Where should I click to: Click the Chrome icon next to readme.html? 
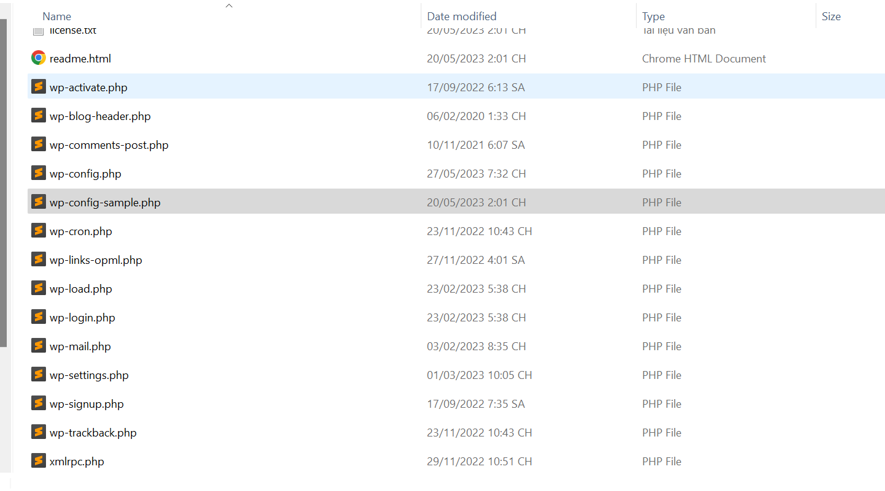(x=38, y=57)
